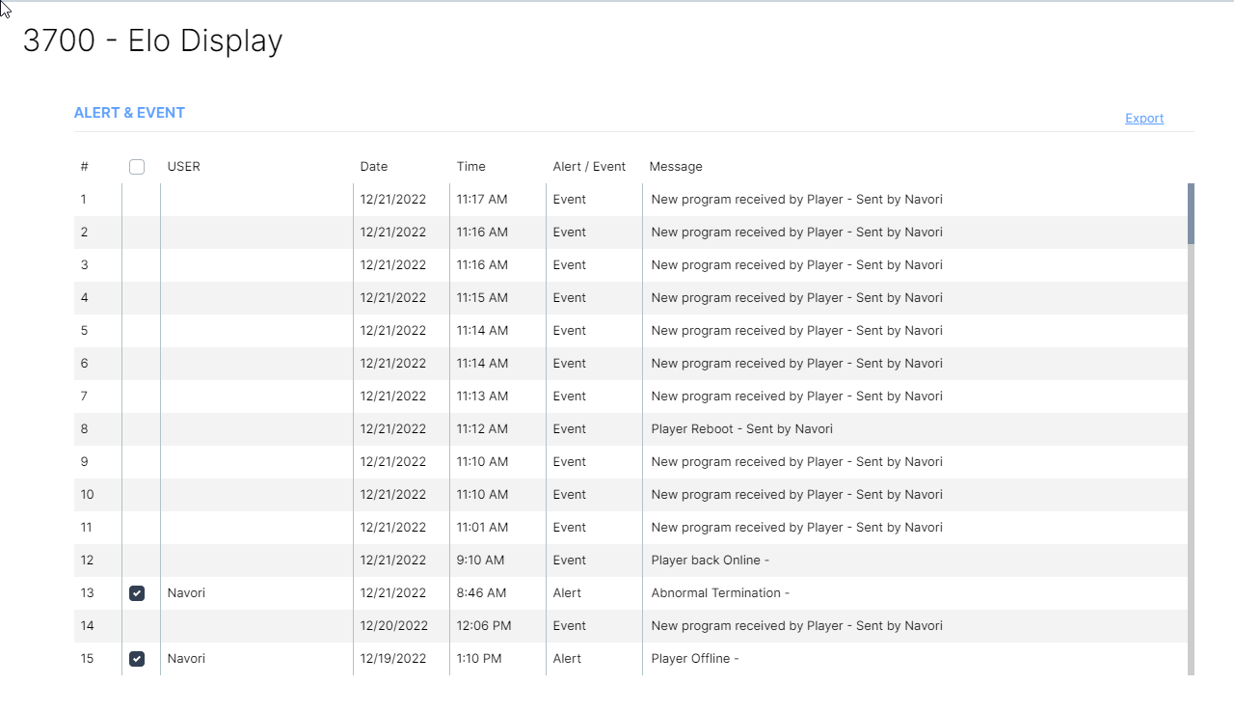Uncheck the Abnormal Termination alert checkbox

(137, 593)
